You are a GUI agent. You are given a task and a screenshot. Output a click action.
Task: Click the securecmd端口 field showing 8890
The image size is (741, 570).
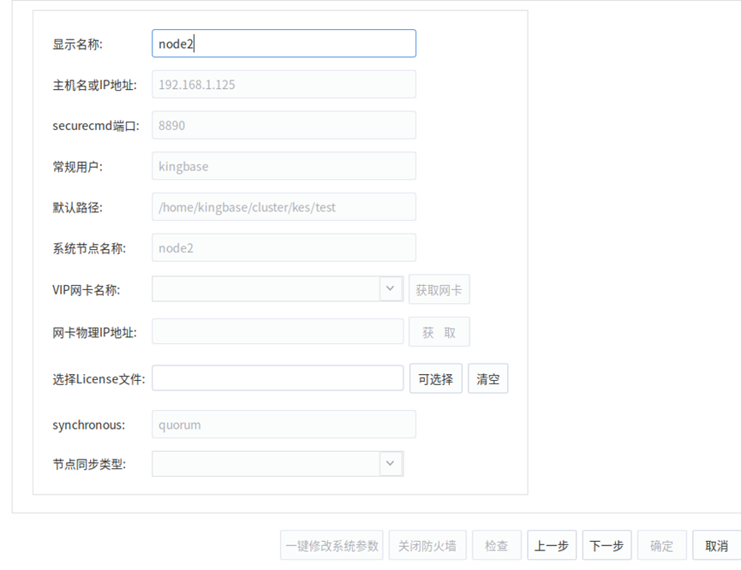click(284, 125)
